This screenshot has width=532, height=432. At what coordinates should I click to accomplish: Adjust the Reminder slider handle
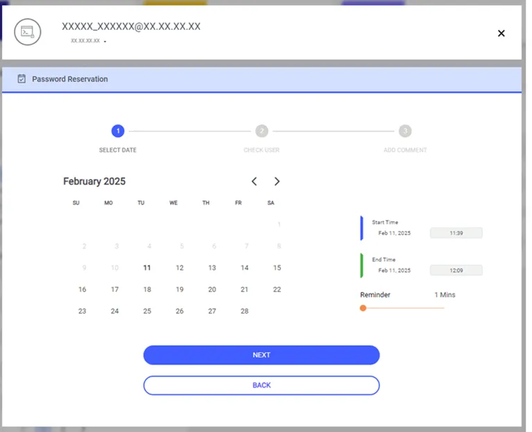(363, 307)
